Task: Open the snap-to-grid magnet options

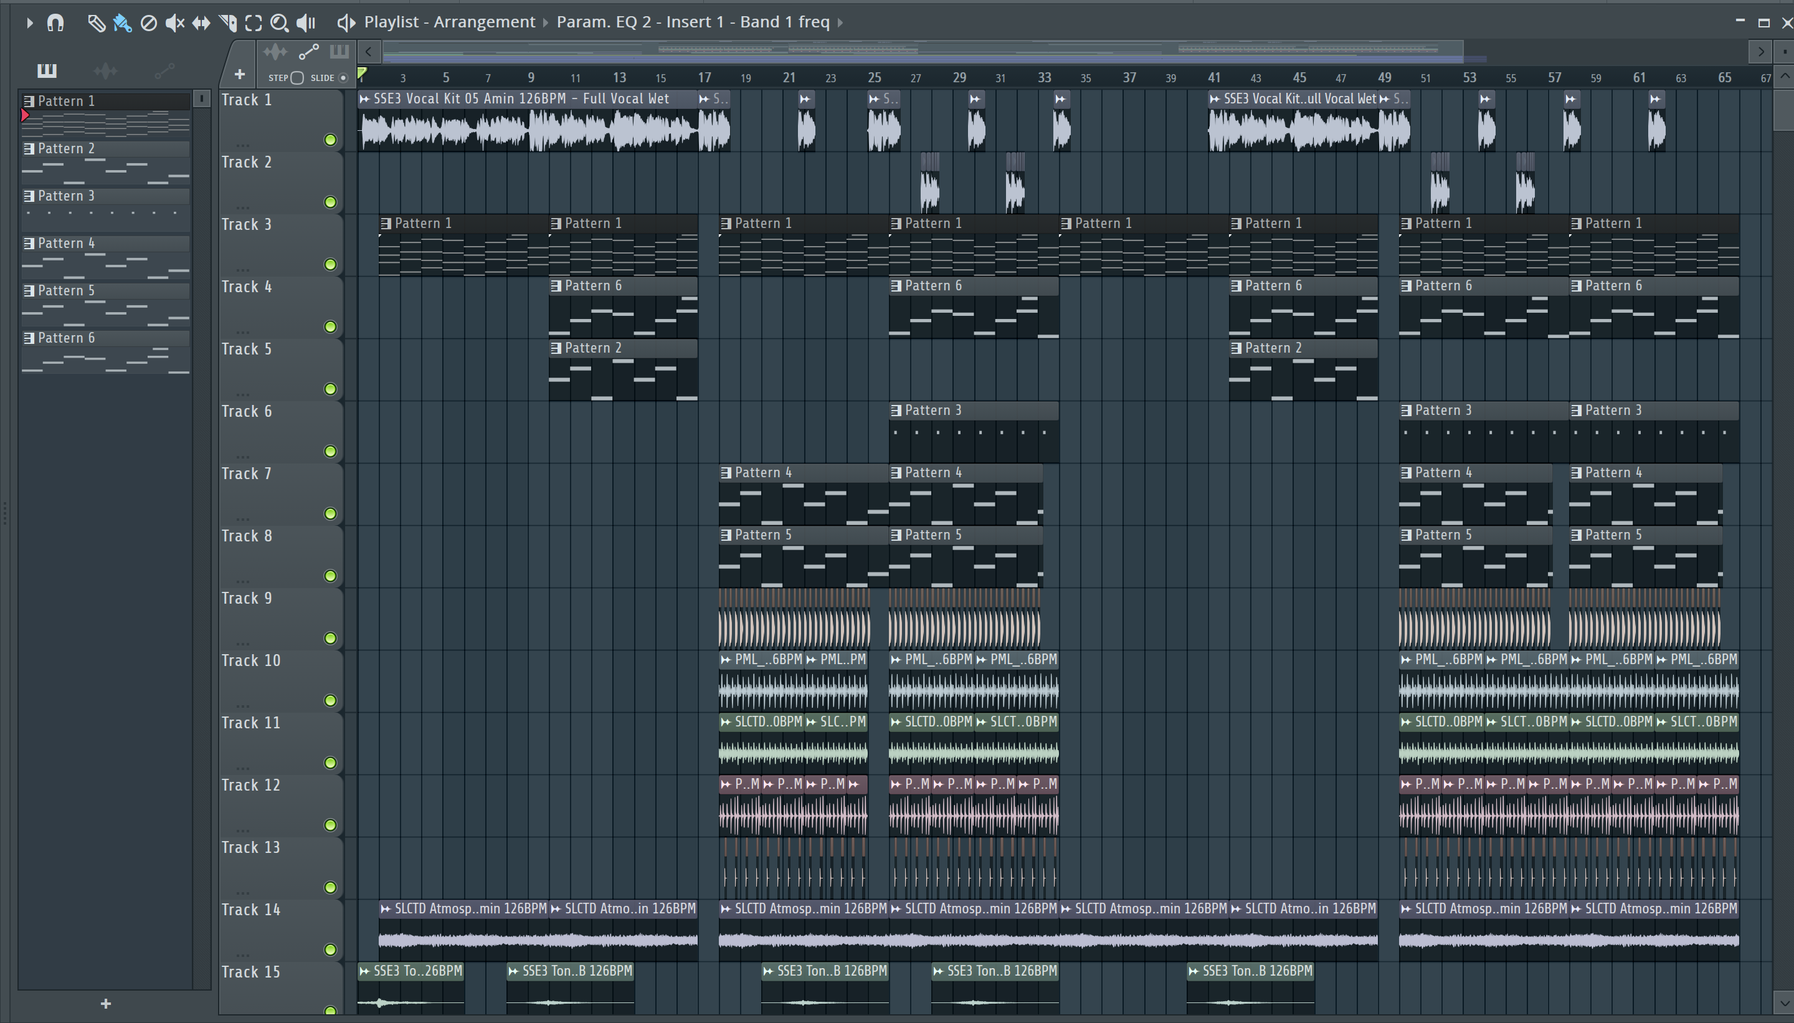Action: pyautogui.click(x=55, y=23)
